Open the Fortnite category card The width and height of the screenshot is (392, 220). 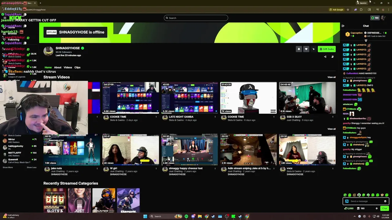click(128, 200)
